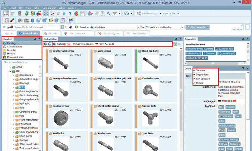Image resolution: width=252 pixels, height=151 pixels.
Task: Open the Hexagon head screws thumbnail
Action: (61, 91)
